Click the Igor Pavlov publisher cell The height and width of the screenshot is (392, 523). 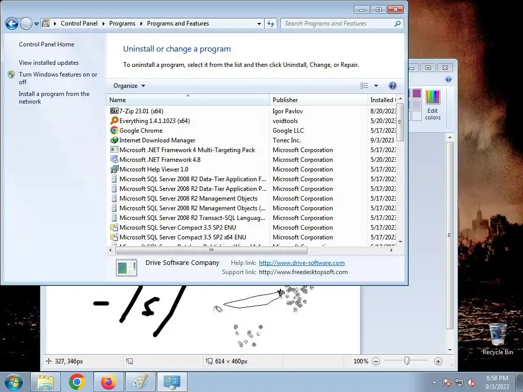tap(288, 111)
